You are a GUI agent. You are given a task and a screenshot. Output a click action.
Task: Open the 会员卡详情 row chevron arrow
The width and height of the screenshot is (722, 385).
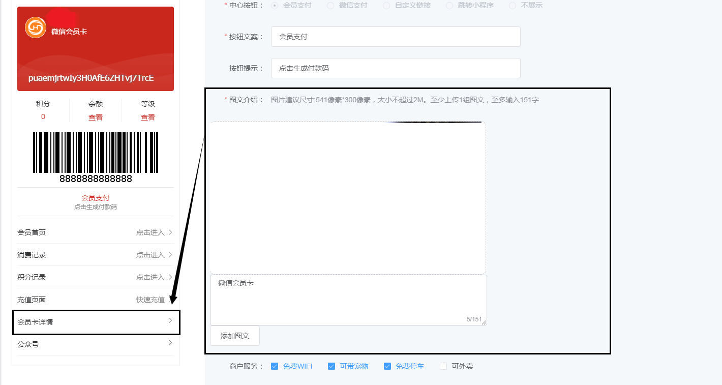[x=170, y=320]
